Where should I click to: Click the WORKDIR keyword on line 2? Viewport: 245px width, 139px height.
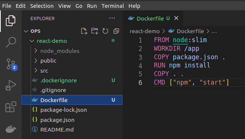[x=167, y=48]
